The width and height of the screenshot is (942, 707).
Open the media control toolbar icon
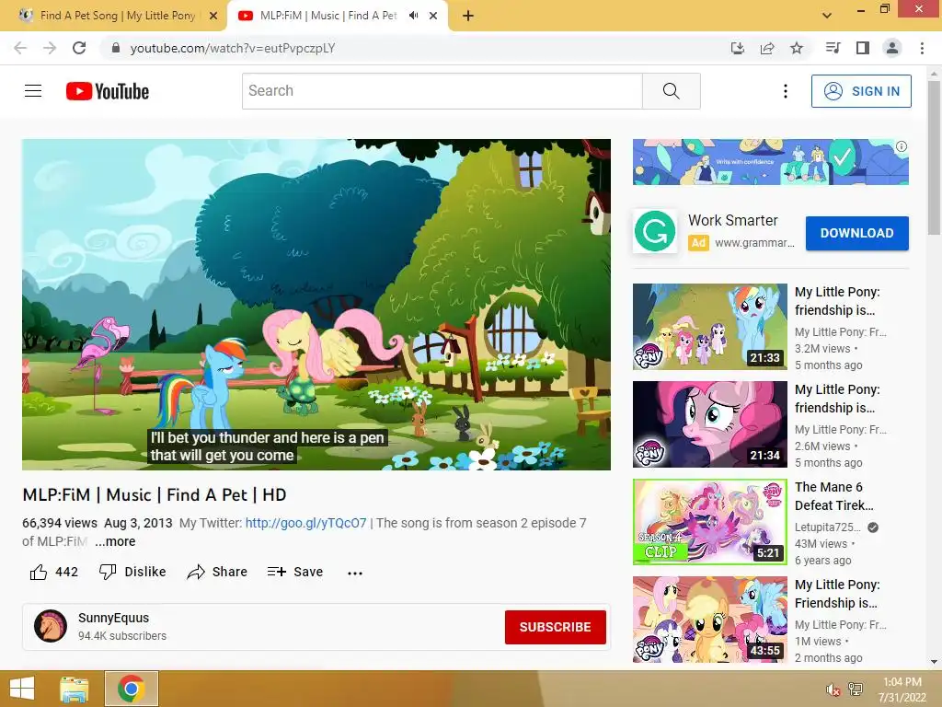pyautogui.click(x=833, y=48)
